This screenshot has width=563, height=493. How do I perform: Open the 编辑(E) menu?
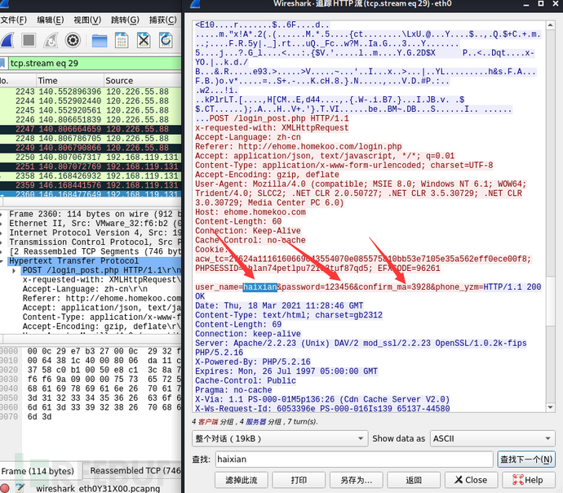[x=51, y=20]
